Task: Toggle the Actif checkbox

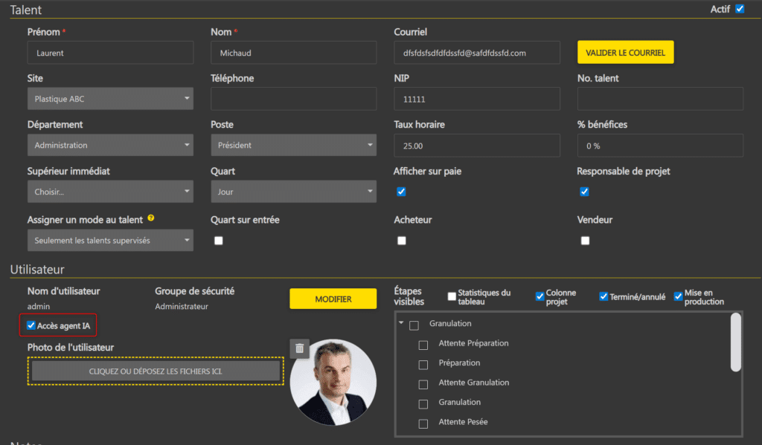Action: (739, 9)
